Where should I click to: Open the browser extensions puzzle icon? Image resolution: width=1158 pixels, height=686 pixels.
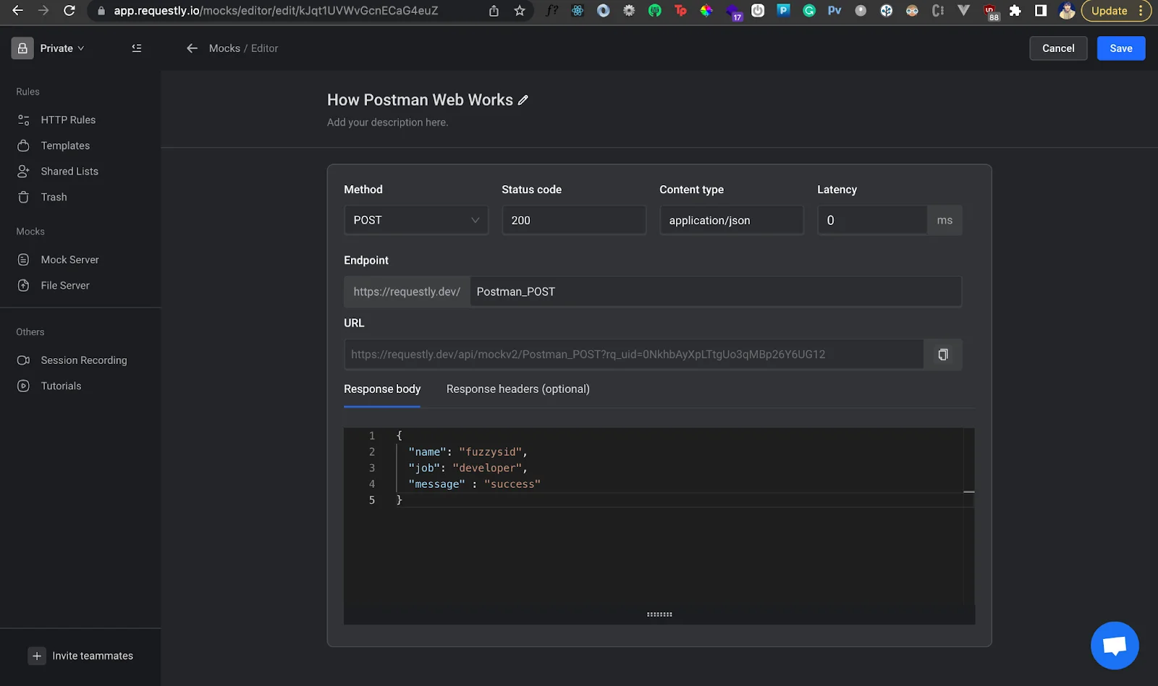(1015, 11)
